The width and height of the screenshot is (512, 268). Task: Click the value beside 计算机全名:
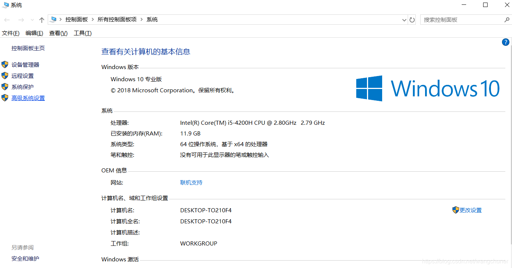click(x=206, y=221)
